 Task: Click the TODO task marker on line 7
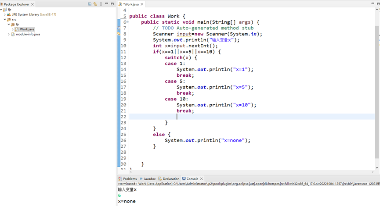[119, 28]
